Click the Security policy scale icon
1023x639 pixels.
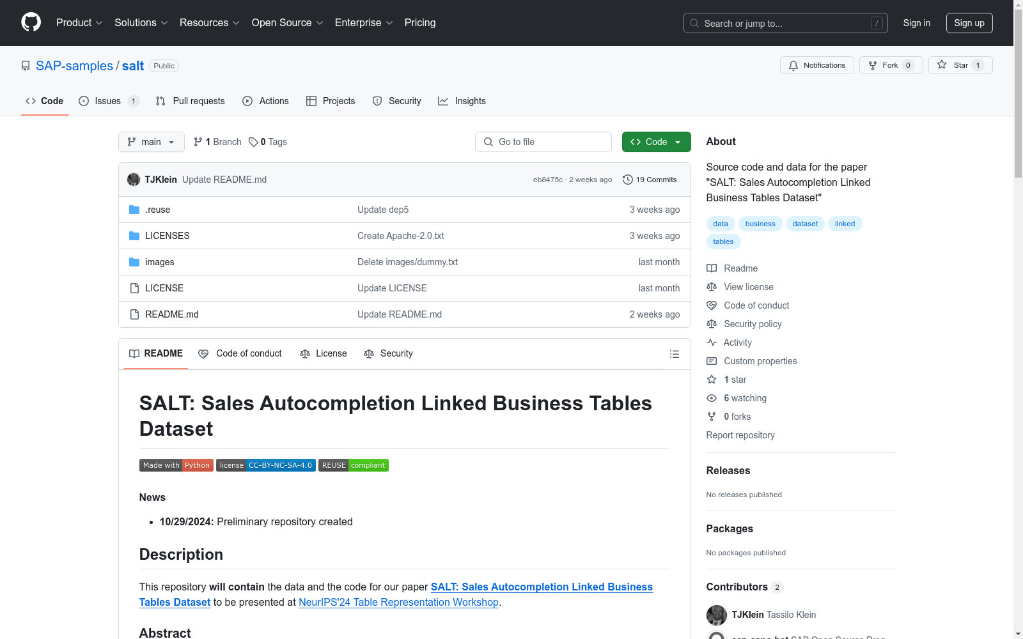pos(712,324)
